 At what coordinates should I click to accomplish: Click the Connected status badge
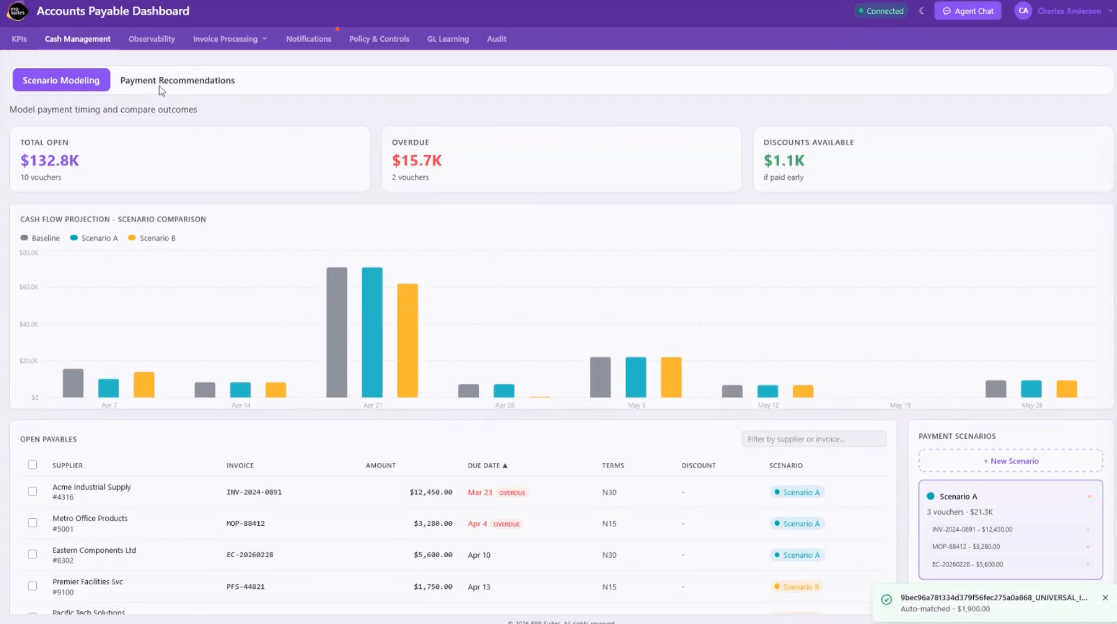(x=881, y=11)
